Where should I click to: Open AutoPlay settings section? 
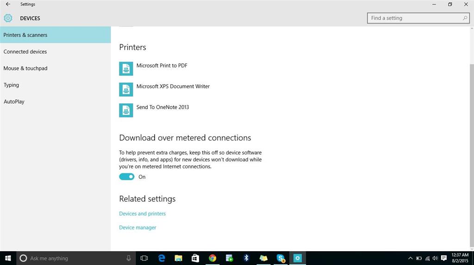pyautogui.click(x=56, y=102)
